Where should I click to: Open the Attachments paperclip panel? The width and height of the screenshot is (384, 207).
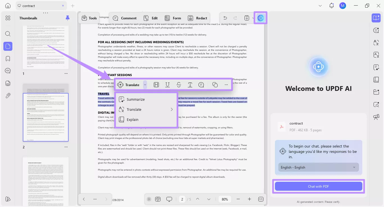[8, 96]
